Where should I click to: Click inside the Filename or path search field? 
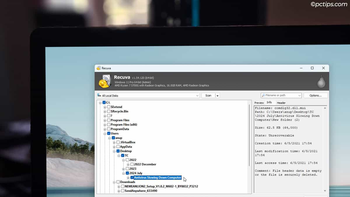[x=280, y=95]
